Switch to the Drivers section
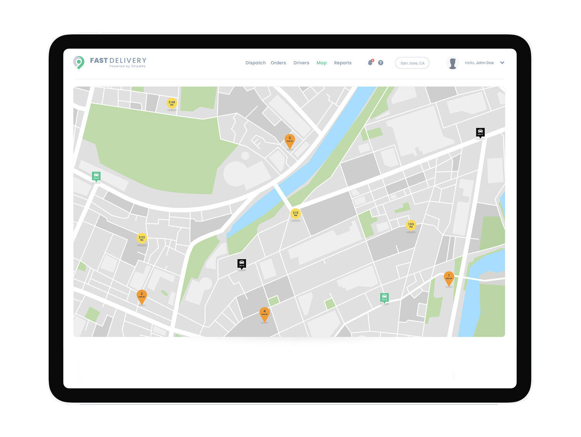Viewport: 581px width, 437px height. (x=301, y=63)
